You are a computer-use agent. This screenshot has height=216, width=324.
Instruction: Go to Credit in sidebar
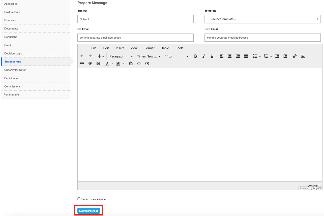pyautogui.click(x=36, y=45)
